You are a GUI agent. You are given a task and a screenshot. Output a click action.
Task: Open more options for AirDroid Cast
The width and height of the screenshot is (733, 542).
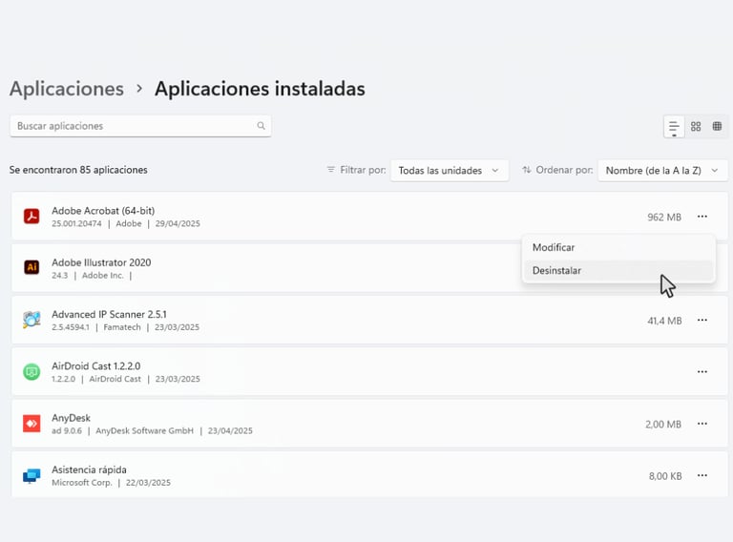(702, 372)
